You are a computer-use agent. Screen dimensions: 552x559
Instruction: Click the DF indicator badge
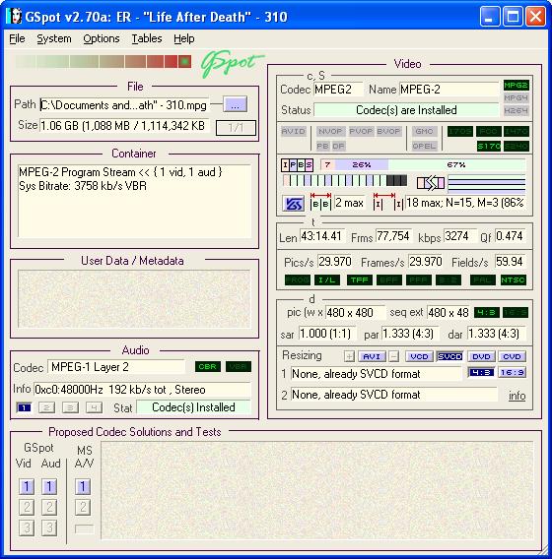pos(338,146)
